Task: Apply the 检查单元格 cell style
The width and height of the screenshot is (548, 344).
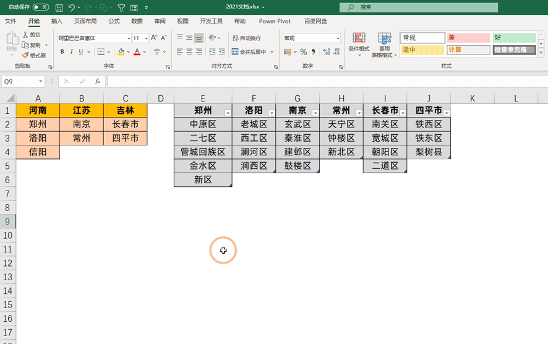Action: (x=514, y=49)
